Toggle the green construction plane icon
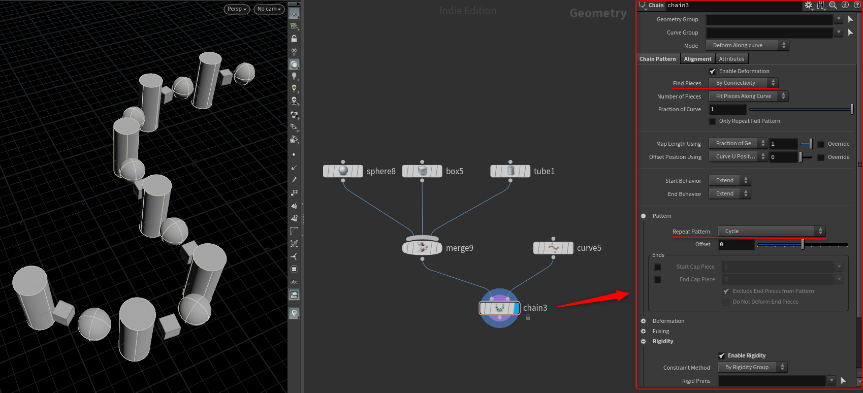 [x=294, y=26]
